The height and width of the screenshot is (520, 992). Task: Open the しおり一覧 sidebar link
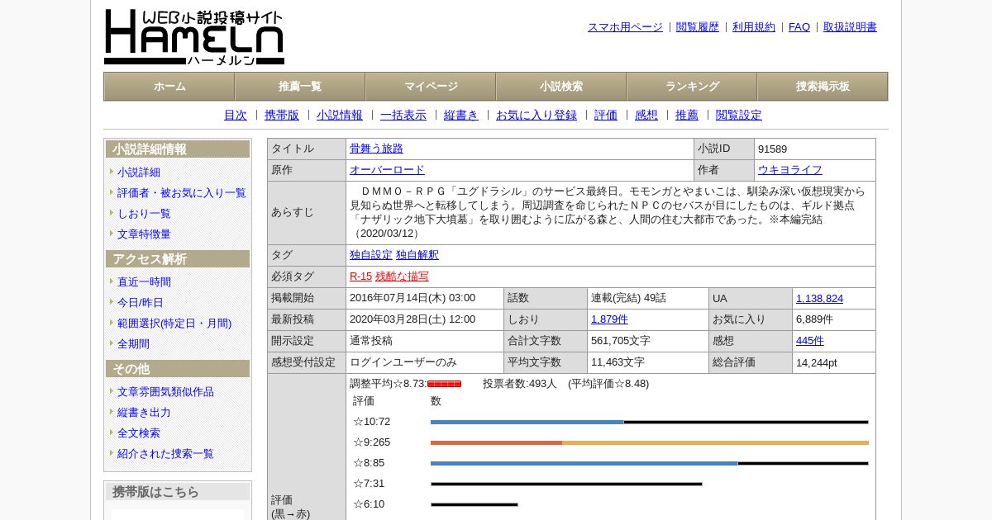click(144, 214)
